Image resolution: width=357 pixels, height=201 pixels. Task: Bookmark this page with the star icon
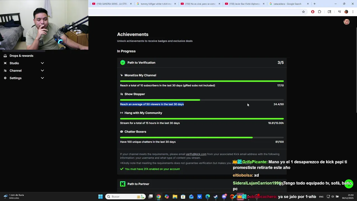303,12
